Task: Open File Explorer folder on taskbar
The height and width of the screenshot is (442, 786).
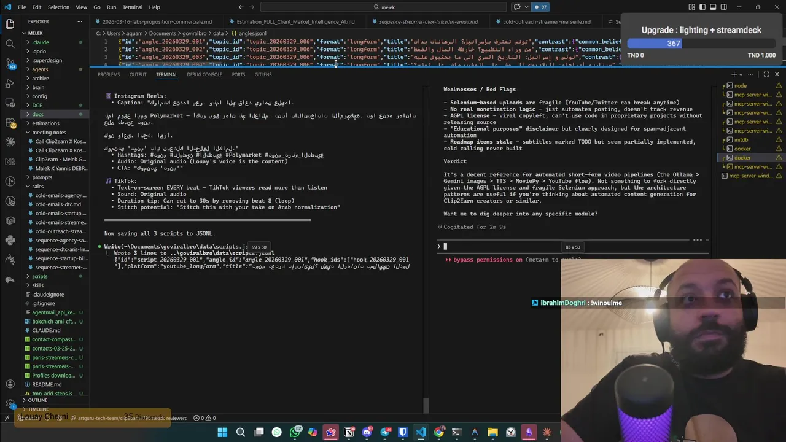Action: (x=492, y=432)
